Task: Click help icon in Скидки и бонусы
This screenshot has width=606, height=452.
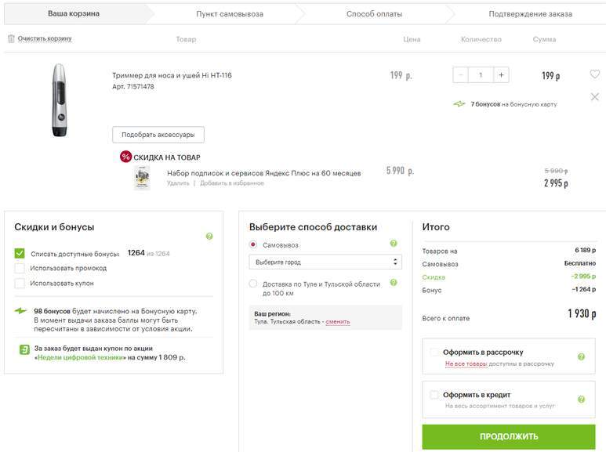Action: point(209,236)
